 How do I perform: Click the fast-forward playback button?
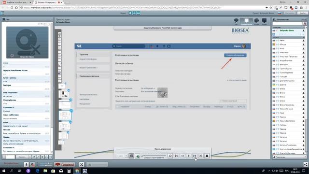tap(195, 156)
